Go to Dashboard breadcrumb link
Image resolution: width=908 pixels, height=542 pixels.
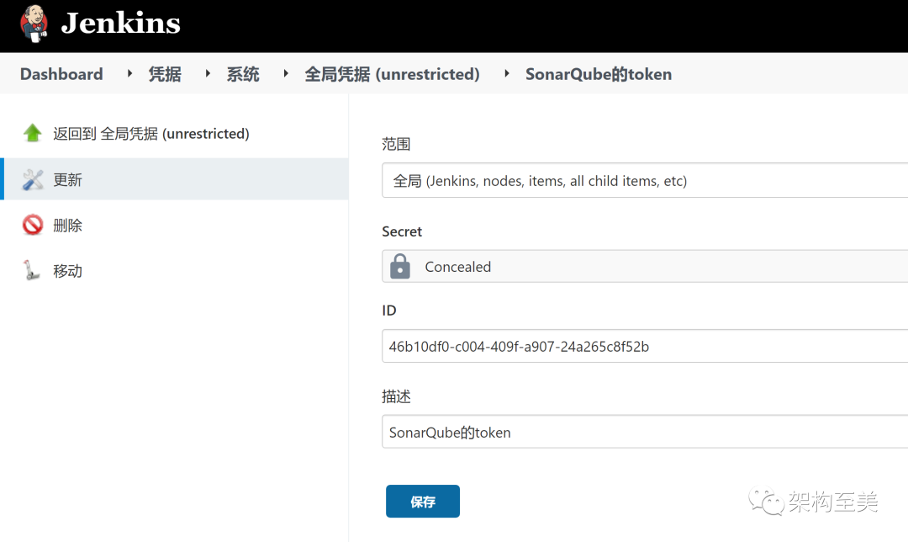[x=61, y=74]
